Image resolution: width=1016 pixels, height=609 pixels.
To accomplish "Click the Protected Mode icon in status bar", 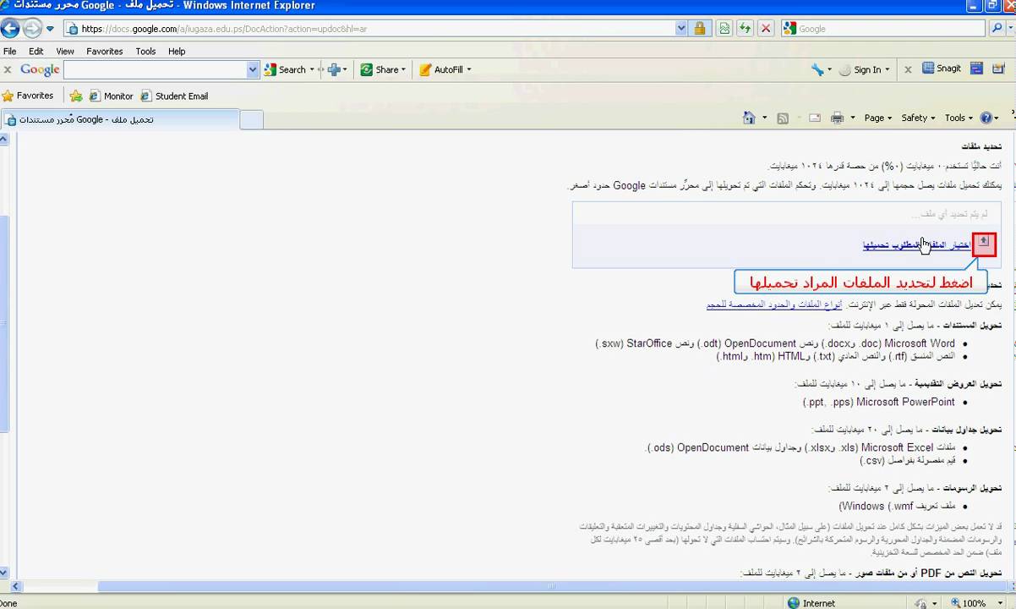I will point(920,603).
